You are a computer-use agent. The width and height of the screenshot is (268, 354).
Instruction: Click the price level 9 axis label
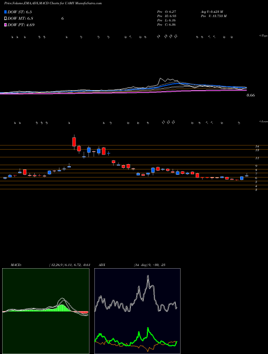point(257,166)
